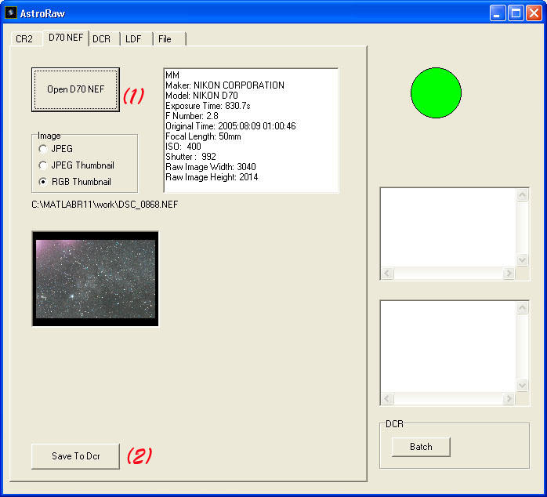Click the 'Model: NIKON D70' line
The image size is (547, 497).
[x=201, y=96]
